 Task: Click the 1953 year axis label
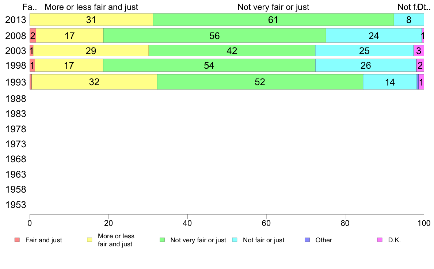point(16,205)
